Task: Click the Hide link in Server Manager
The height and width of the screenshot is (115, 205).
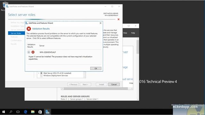Action: tap(131, 83)
